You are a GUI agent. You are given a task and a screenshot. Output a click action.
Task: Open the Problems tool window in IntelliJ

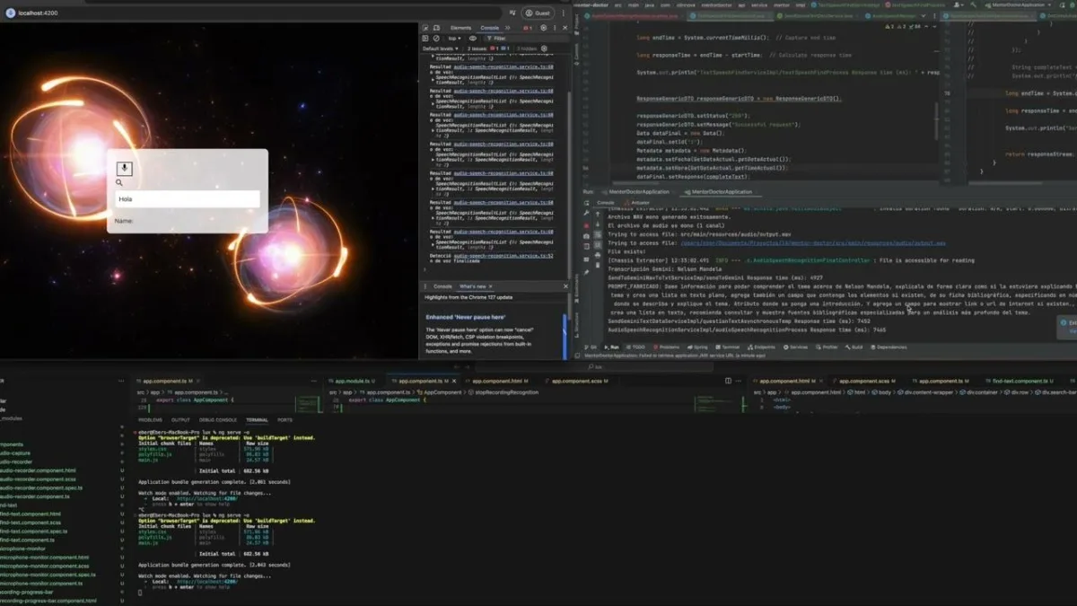pos(666,347)
